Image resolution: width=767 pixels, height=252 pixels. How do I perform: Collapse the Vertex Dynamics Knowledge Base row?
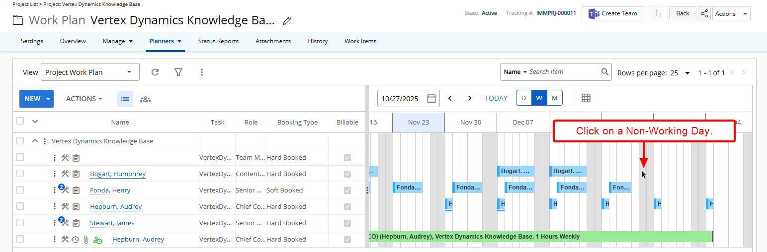pos(35,141)
